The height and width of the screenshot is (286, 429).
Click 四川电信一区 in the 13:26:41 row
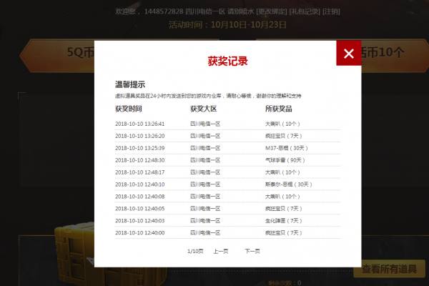click(205, 124)
